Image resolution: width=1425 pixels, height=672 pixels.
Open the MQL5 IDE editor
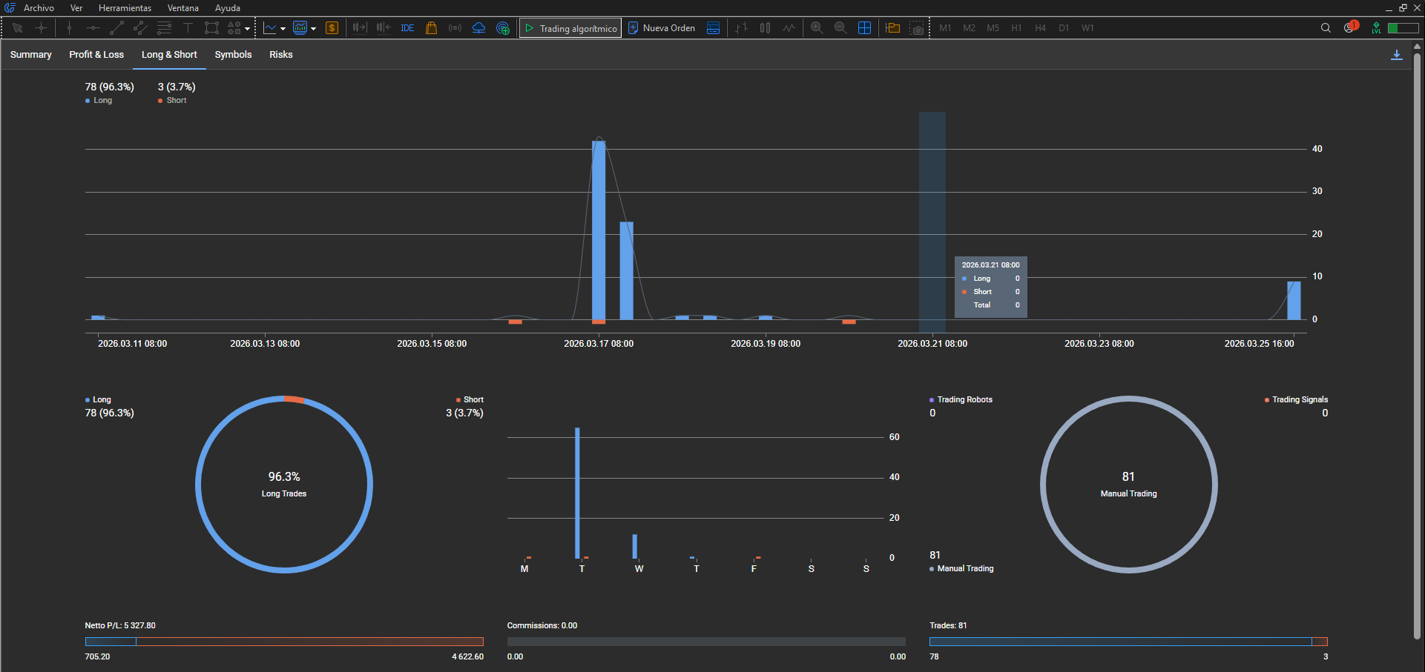[407, 28]
